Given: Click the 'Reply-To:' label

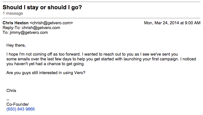Looking at the screenshot, I should point(12,28).
